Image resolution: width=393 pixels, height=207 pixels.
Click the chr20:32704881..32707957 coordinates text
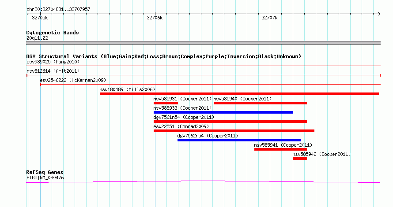[x=58, y=10]
